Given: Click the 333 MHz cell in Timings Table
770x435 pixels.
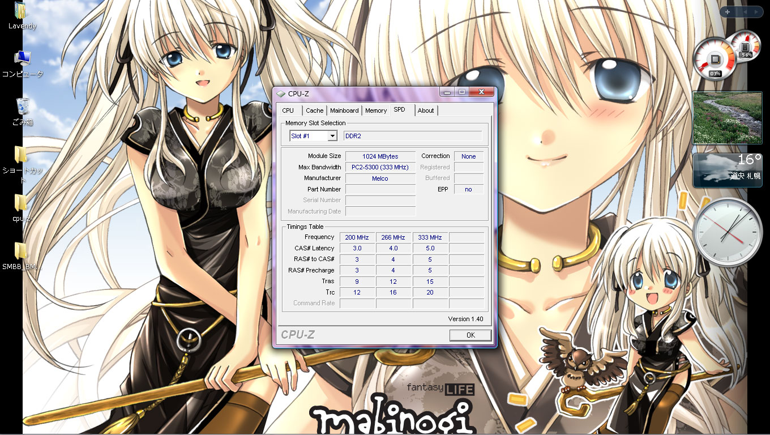Looking at the screenshot, I should [x=430, y=237].
